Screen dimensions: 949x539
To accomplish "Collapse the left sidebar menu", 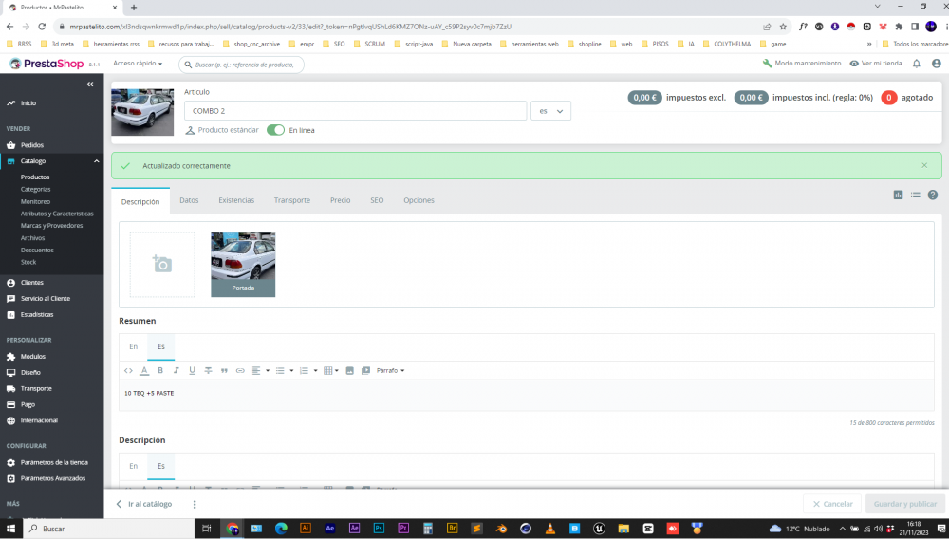I will point(90,84).
